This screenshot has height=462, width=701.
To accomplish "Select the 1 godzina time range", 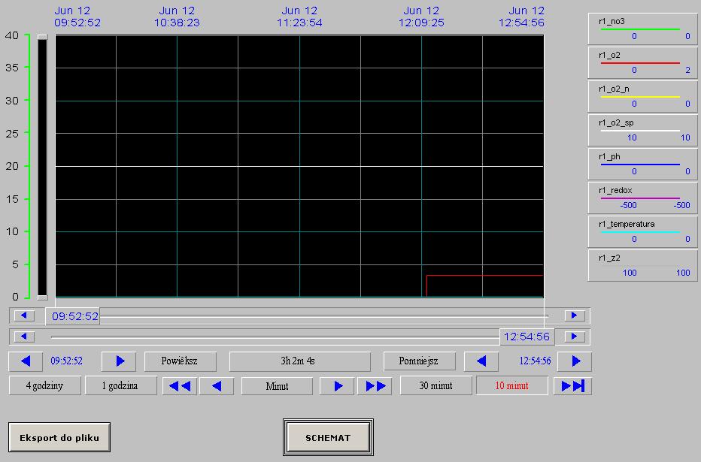I will click(x=120, y=385).
